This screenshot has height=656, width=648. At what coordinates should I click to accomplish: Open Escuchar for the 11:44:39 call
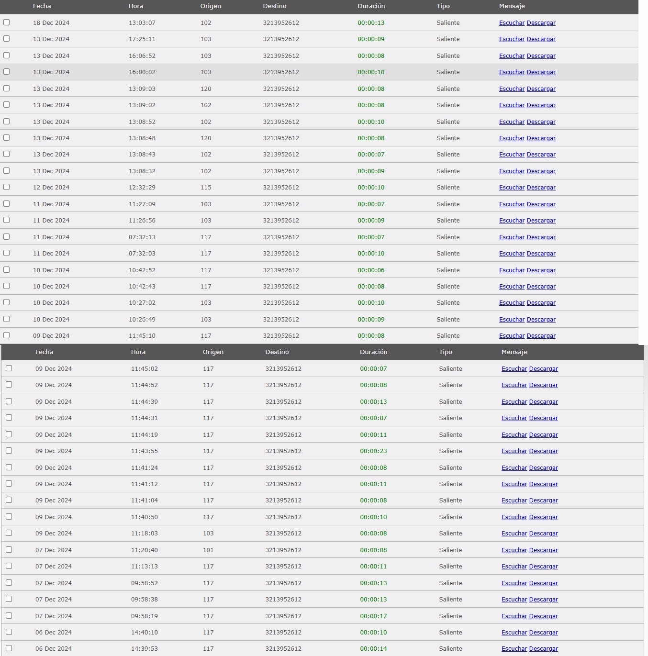coord(514,402)
